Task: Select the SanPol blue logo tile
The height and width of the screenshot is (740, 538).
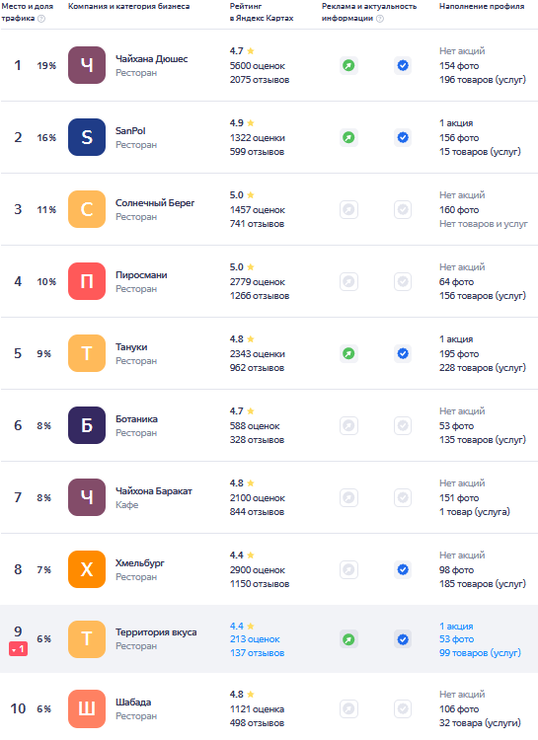Action: (87, 137)
